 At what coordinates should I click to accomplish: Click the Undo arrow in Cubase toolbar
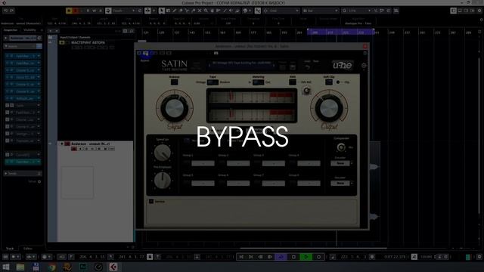click(5, 11)
